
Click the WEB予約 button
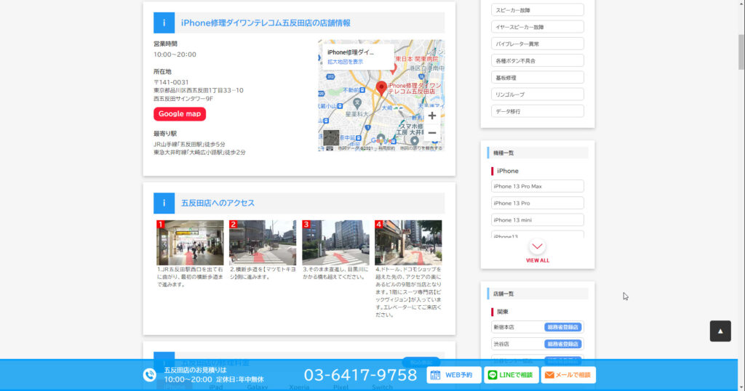454,375
